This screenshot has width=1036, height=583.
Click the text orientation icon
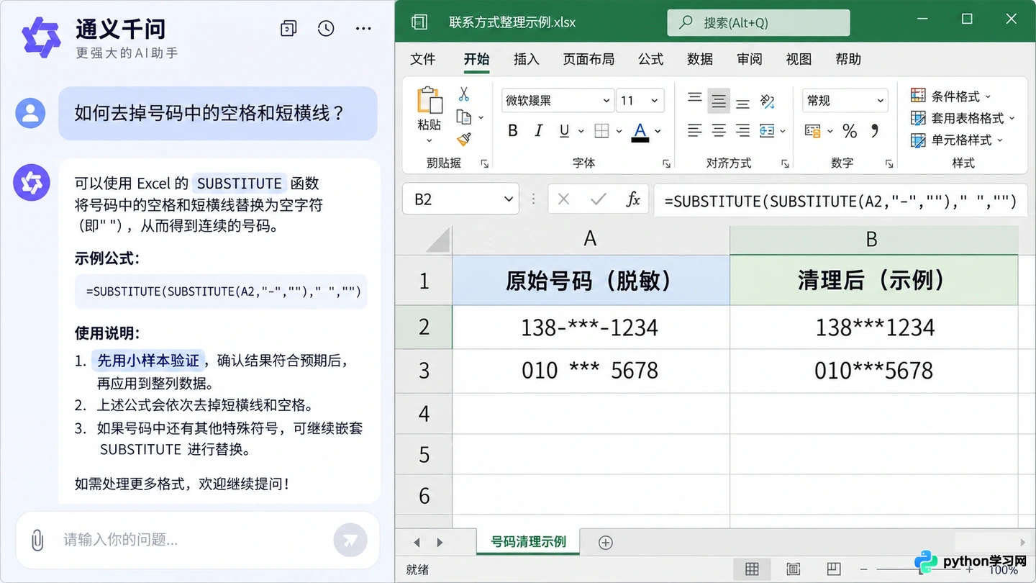tap(767, 101)
